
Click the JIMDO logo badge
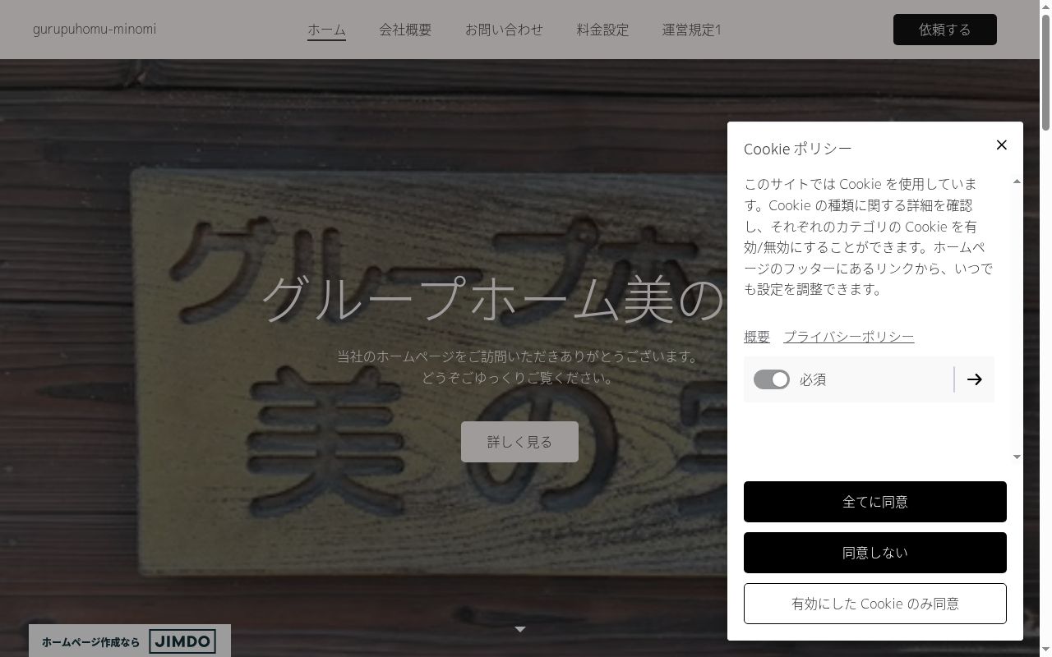click(x=182, y=641)
